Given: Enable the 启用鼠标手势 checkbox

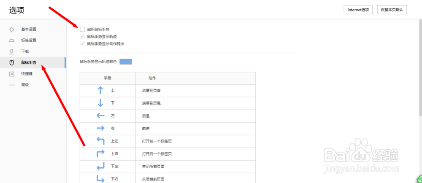Looking at the screenshot, I should tap(82, 29).
